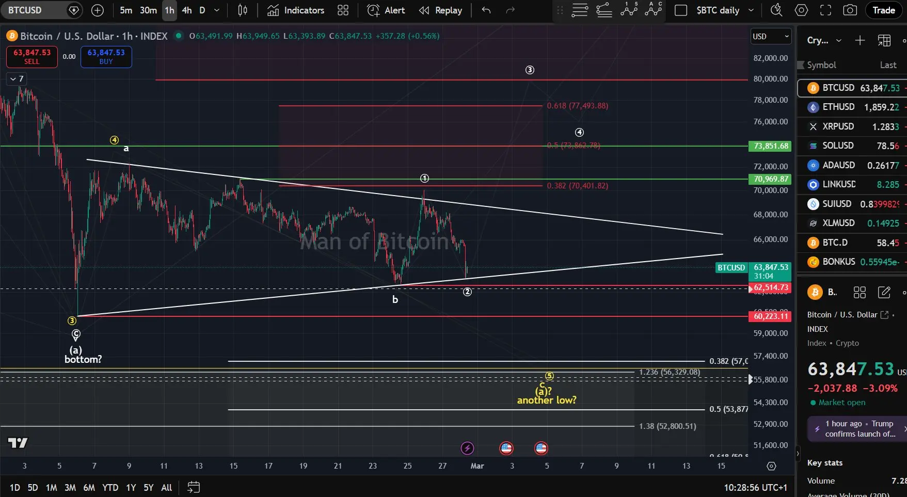Undo the last chart action
The width and height of the screenshot is (907, 497).
(x=486, y=10)
